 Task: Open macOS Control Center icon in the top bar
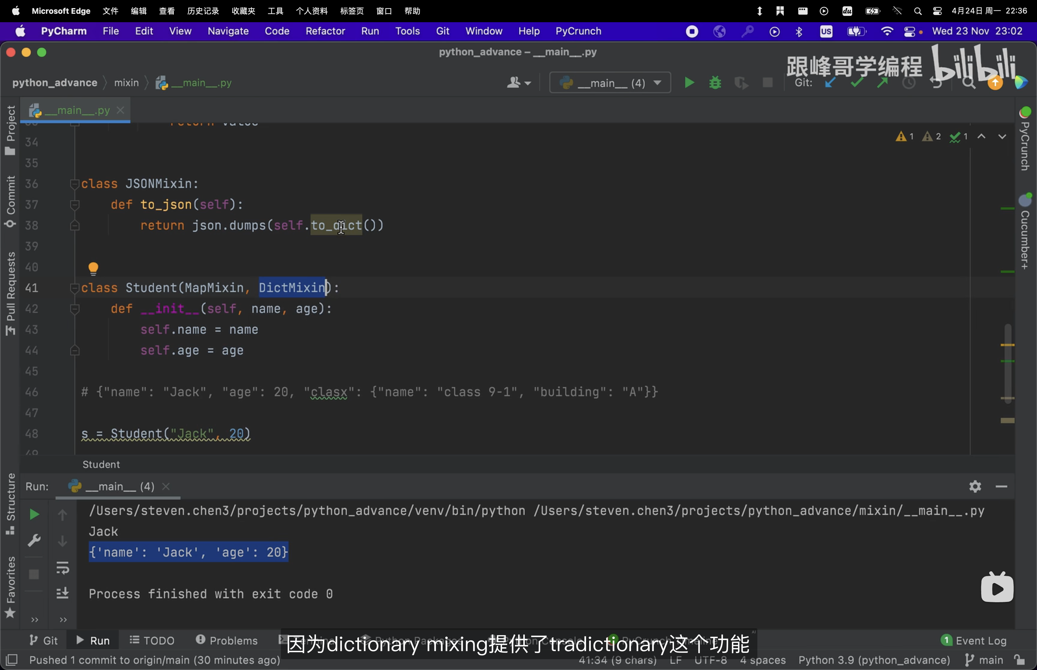pyautogui.click(x=937, y=11)
